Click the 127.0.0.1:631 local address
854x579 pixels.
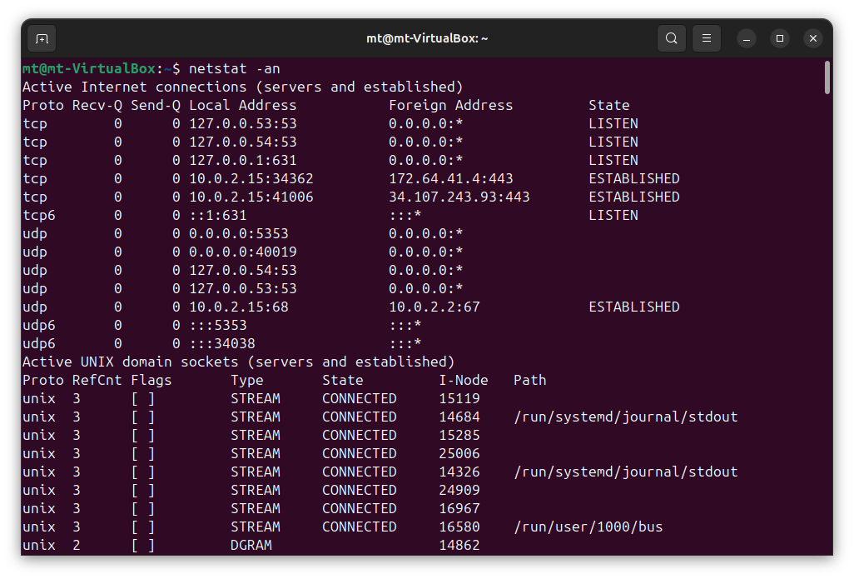[x=242, y=160]
